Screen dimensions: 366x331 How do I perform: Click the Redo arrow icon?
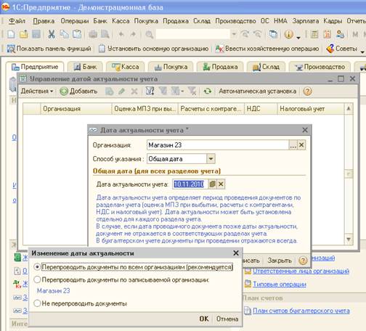point(133,34)
